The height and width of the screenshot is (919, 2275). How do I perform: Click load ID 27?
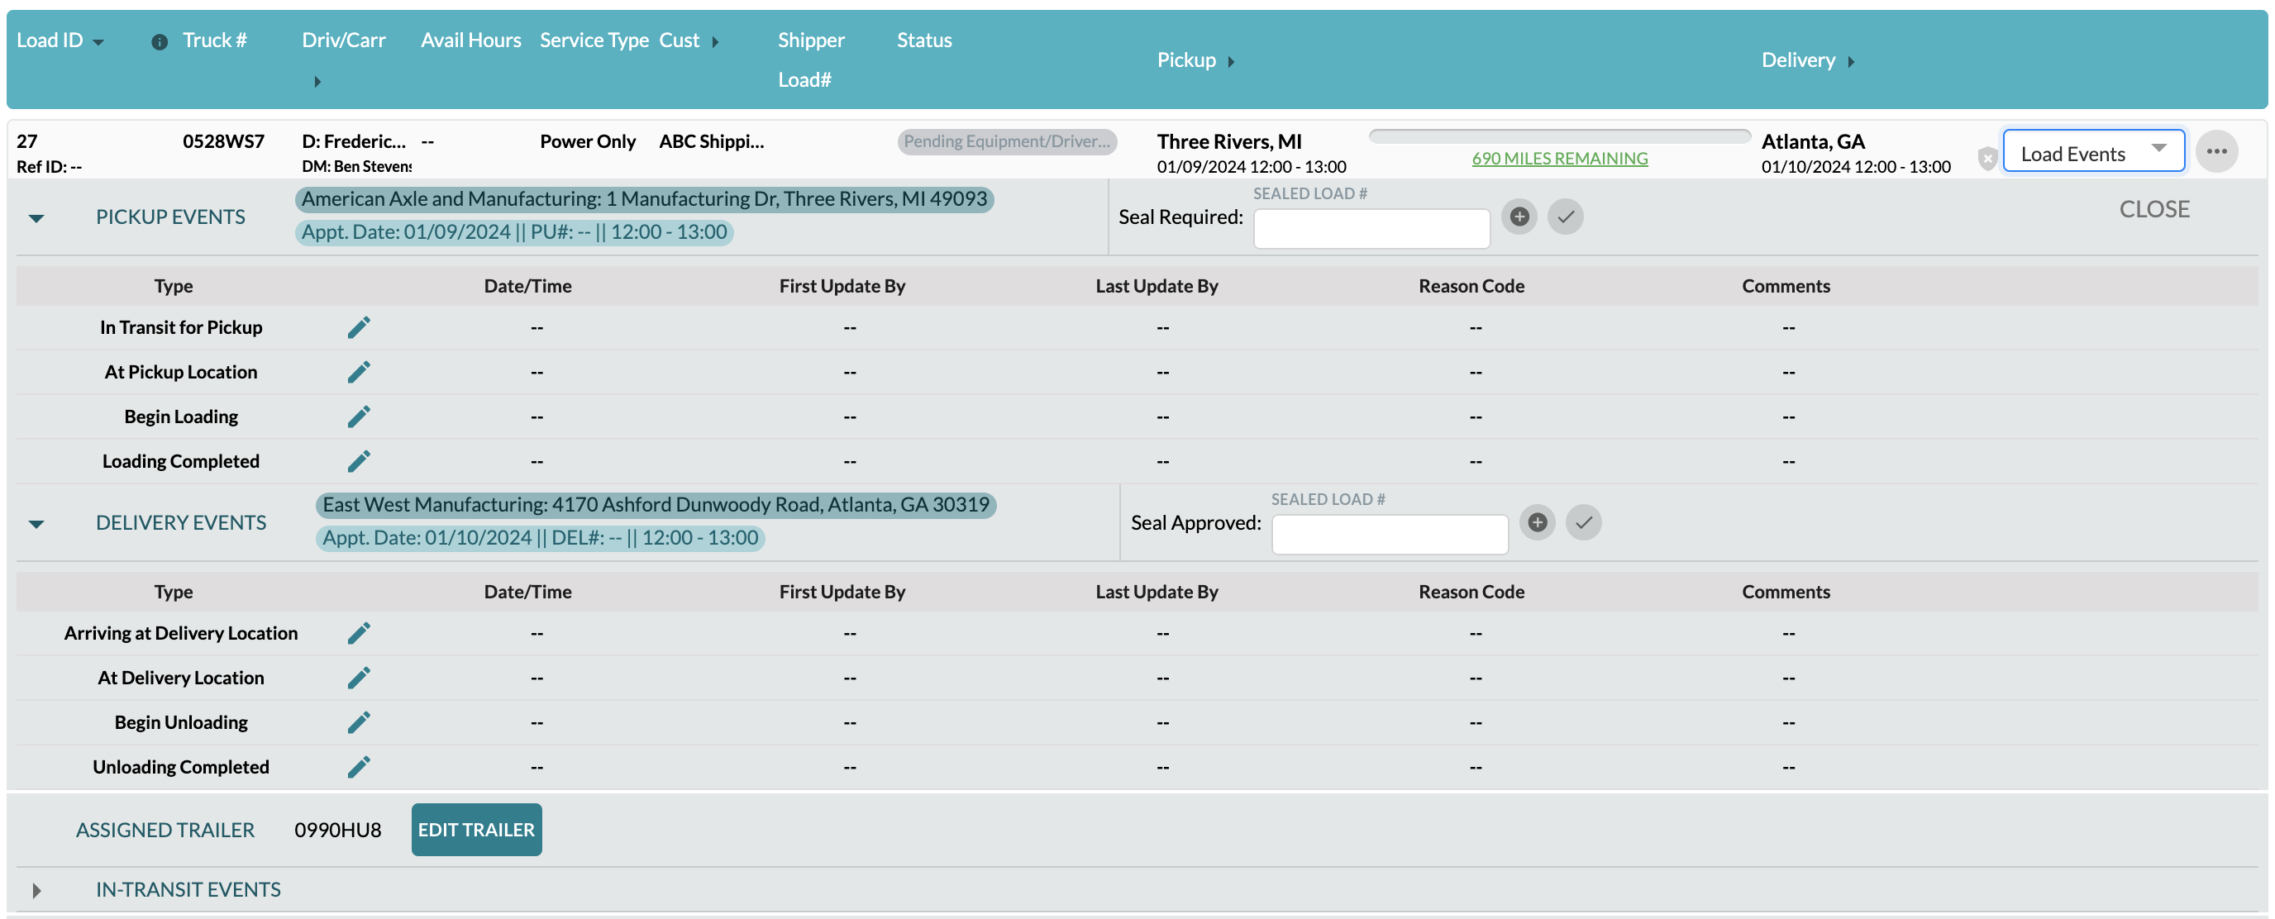click(x=27, y=141)
